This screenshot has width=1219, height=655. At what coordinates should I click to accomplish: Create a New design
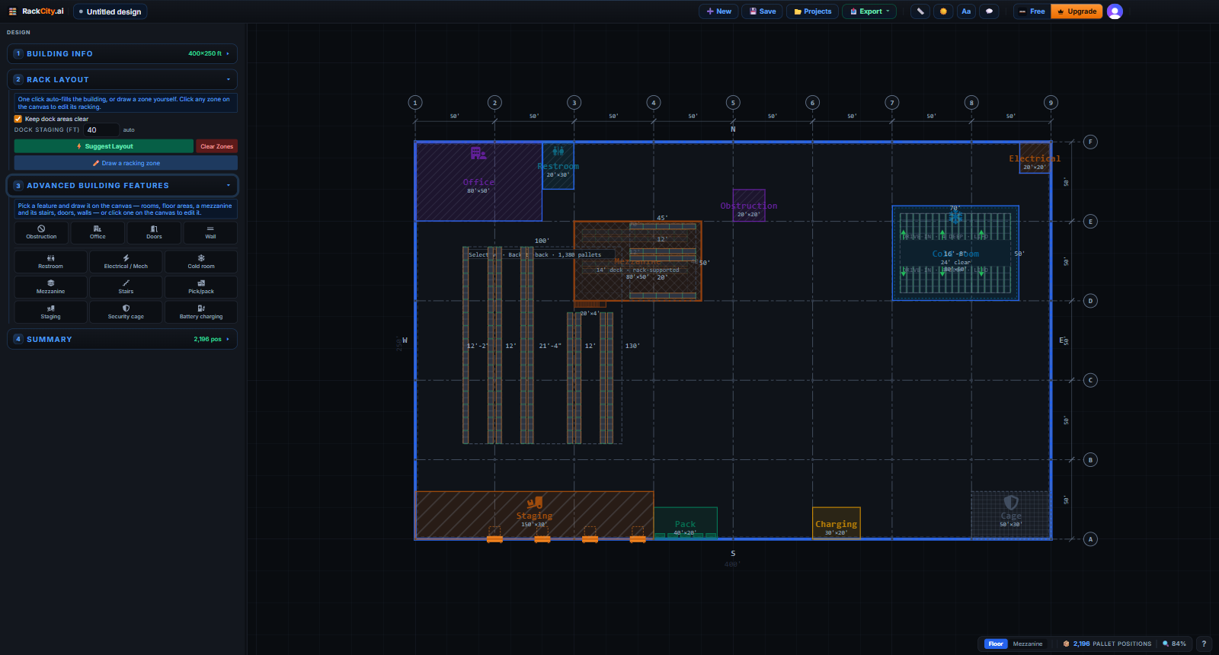coord(718,11)
